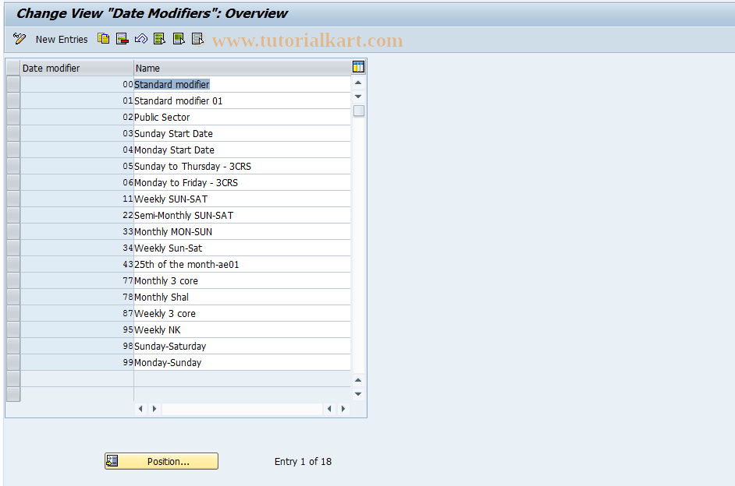This screenshot has width=735, height=486.
Task: Click the date modifier cell '00'
Action: click(x=77, y=84)
